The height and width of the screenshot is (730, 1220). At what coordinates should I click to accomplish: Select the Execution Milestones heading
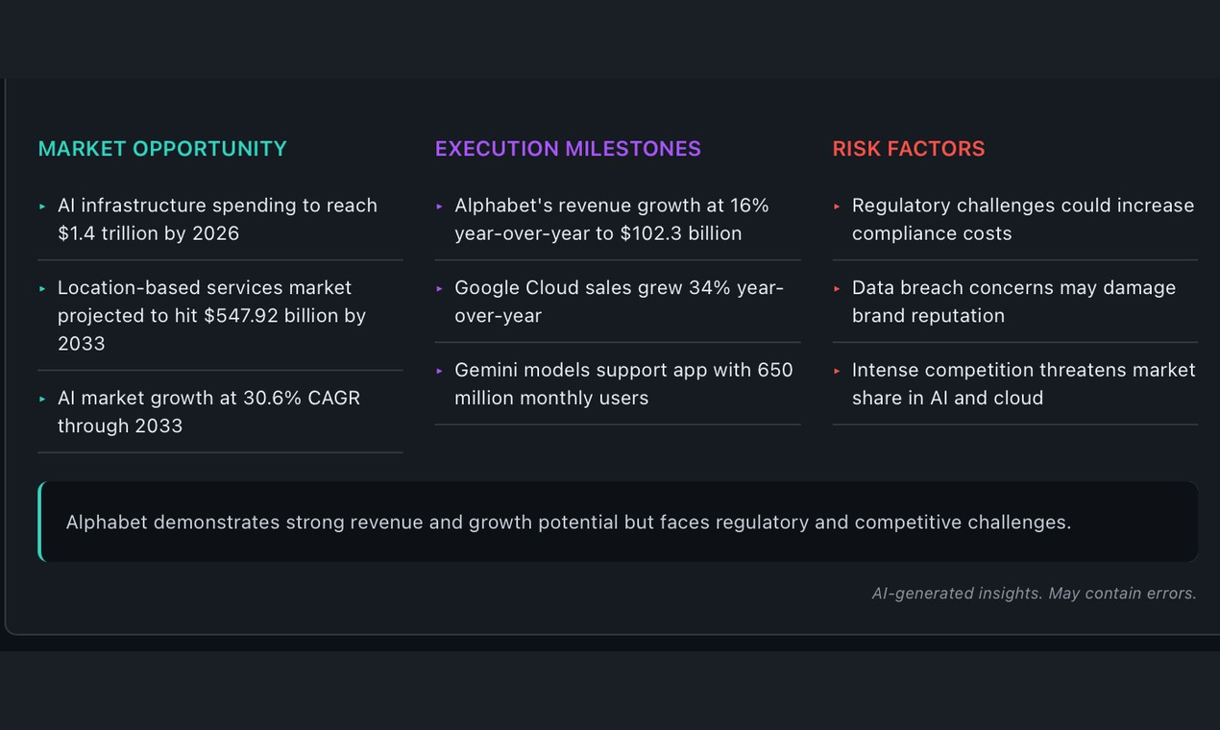568,149
